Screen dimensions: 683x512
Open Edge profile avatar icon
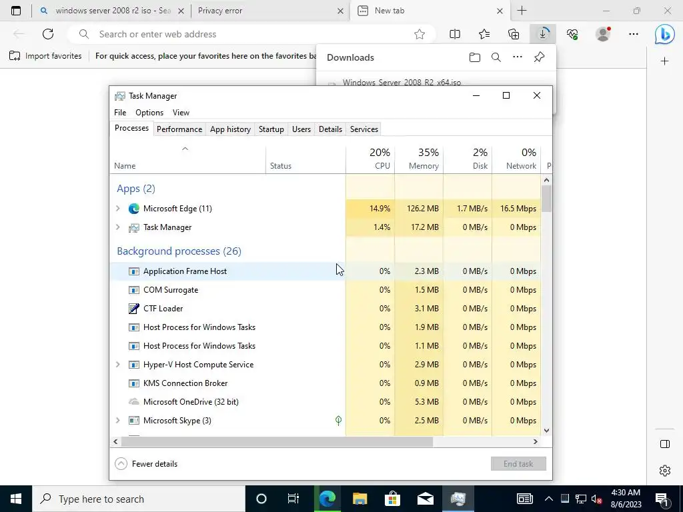pos(603,34)
